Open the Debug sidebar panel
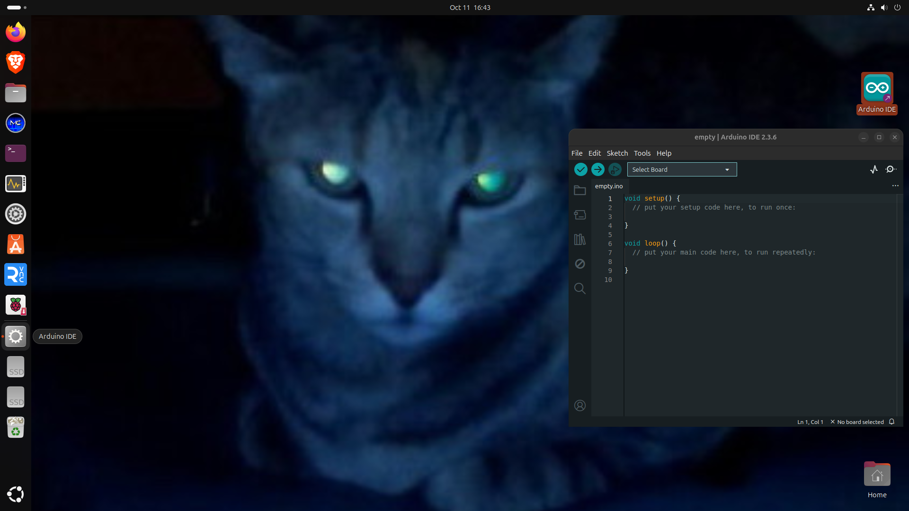 click(579, 264)
